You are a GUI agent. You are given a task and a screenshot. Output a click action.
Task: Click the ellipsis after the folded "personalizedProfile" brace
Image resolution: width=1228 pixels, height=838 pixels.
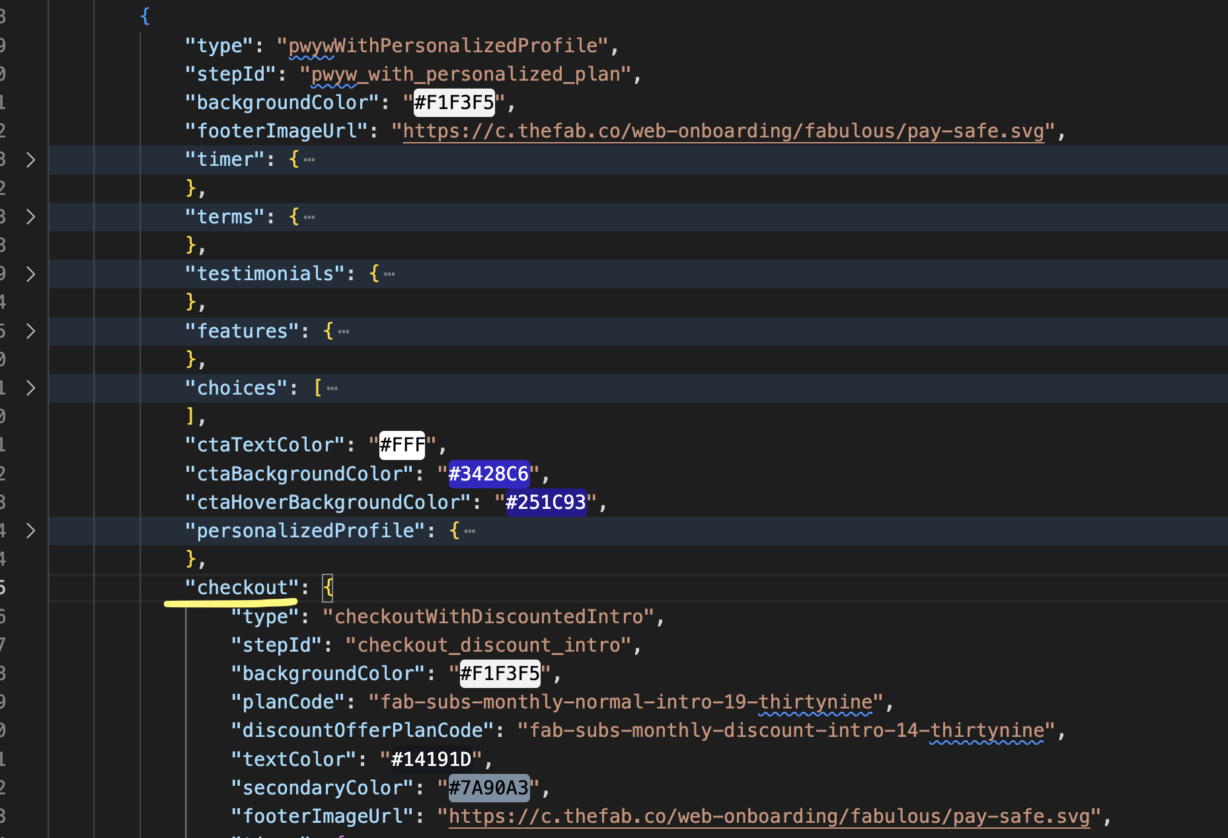pos(469,531)
